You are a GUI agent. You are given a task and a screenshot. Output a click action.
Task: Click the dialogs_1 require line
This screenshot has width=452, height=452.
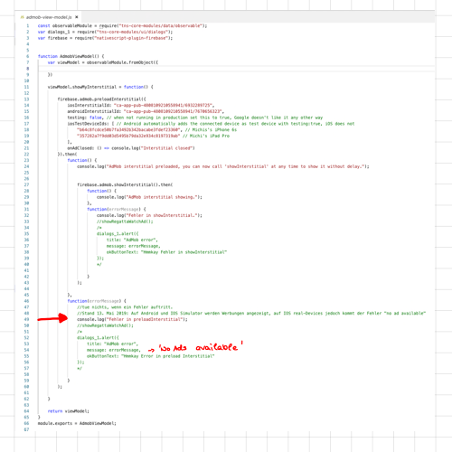pos(105,32)
